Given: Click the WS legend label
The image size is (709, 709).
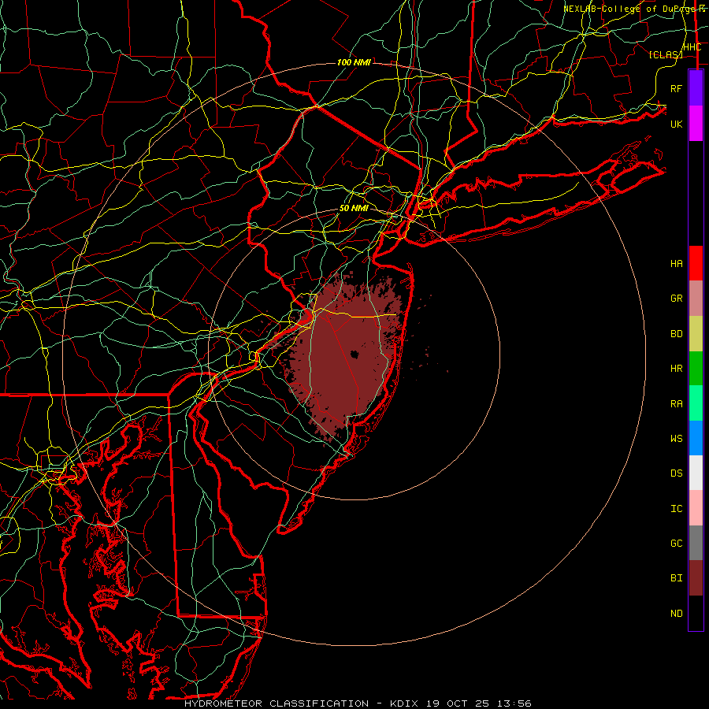Looking at the screenshot, I should pos(677,439).
